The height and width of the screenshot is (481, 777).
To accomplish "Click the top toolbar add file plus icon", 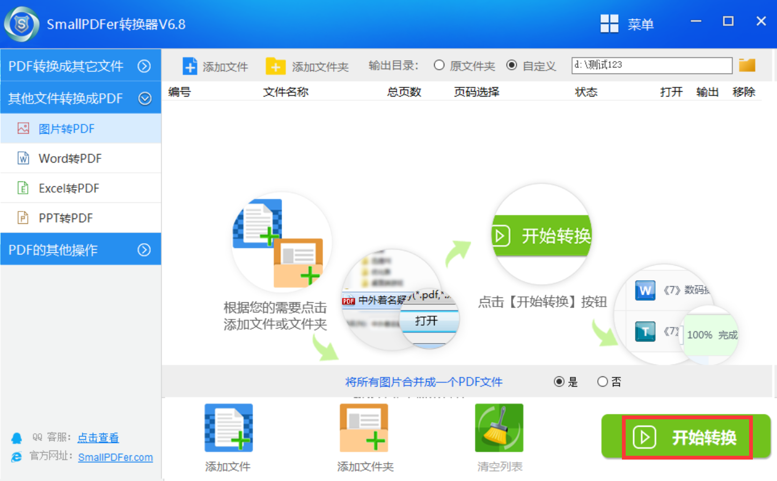I will [x=190, y=66].
